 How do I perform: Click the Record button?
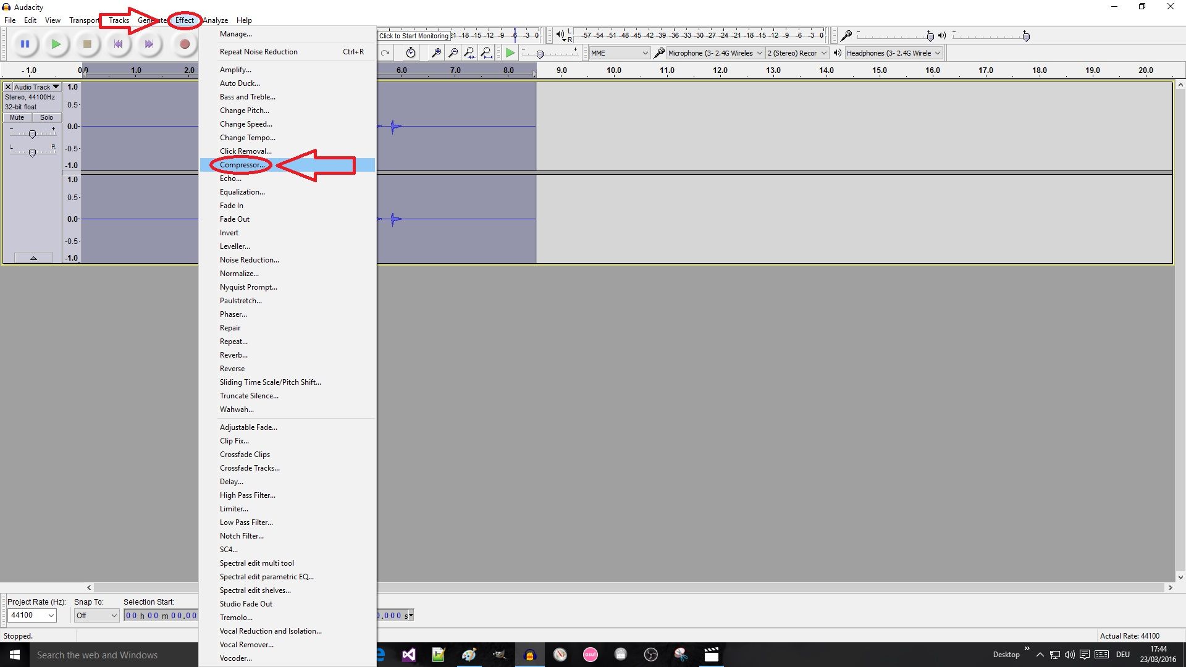184,44
